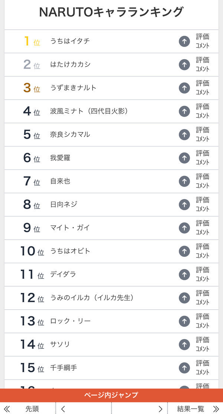223x414 pixels.
Task: Select the 結果一覧 navigation item
Action: pos(190,409)
